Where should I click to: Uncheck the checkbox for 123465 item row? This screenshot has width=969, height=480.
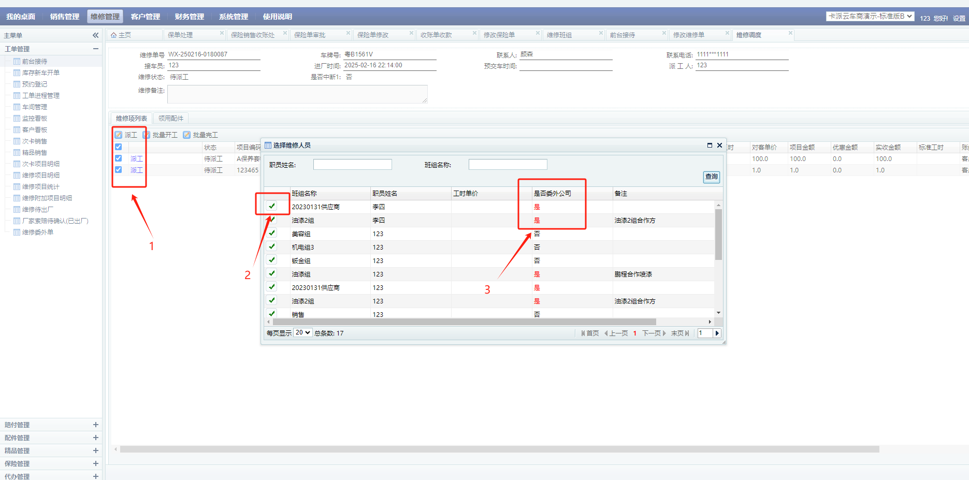(x=119, y=170)
